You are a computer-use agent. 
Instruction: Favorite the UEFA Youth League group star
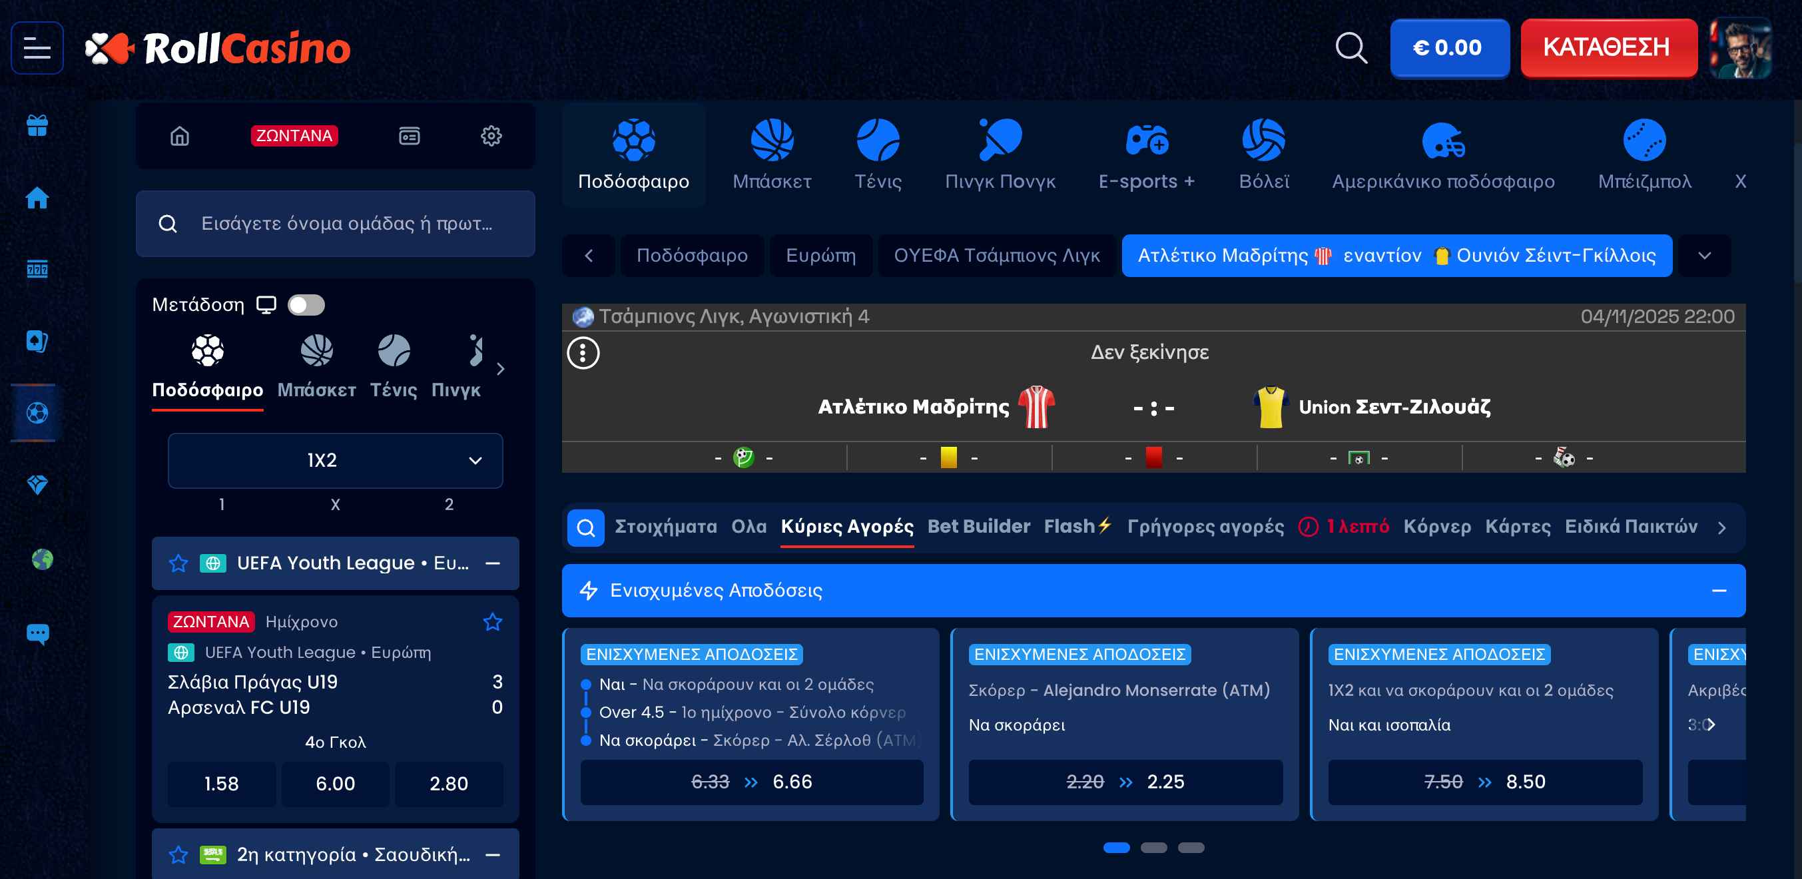178,563
